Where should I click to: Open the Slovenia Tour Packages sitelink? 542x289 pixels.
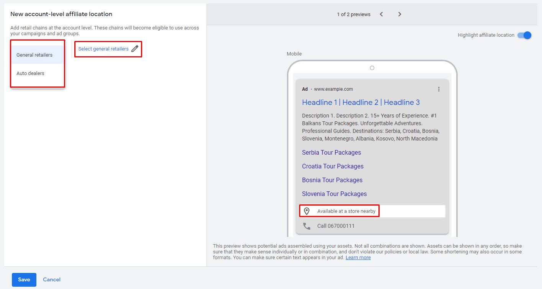(x=334, y=194)
